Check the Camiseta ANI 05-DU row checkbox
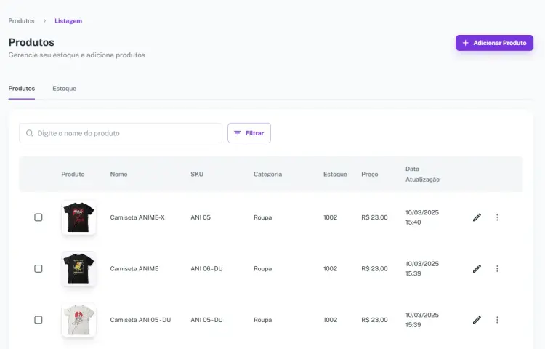The height and width of the screenshot is (349, 545). [39, 320]
